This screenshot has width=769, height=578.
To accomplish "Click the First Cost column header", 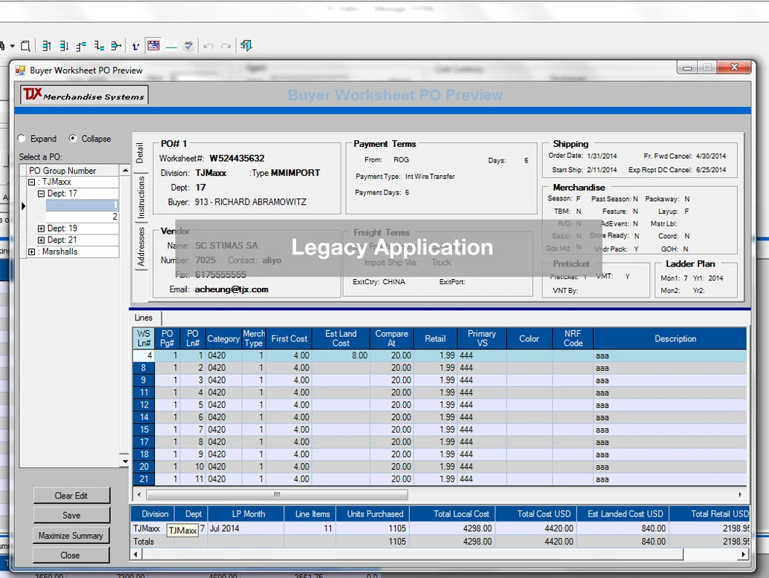I will pyautogui.click(x=289, y=339).
